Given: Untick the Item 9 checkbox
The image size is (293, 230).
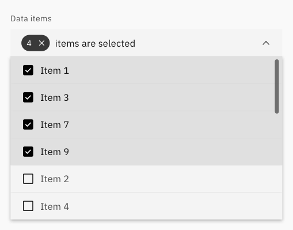Looking at the screenshot, I should pyautogui.click(x=28, y=152).
